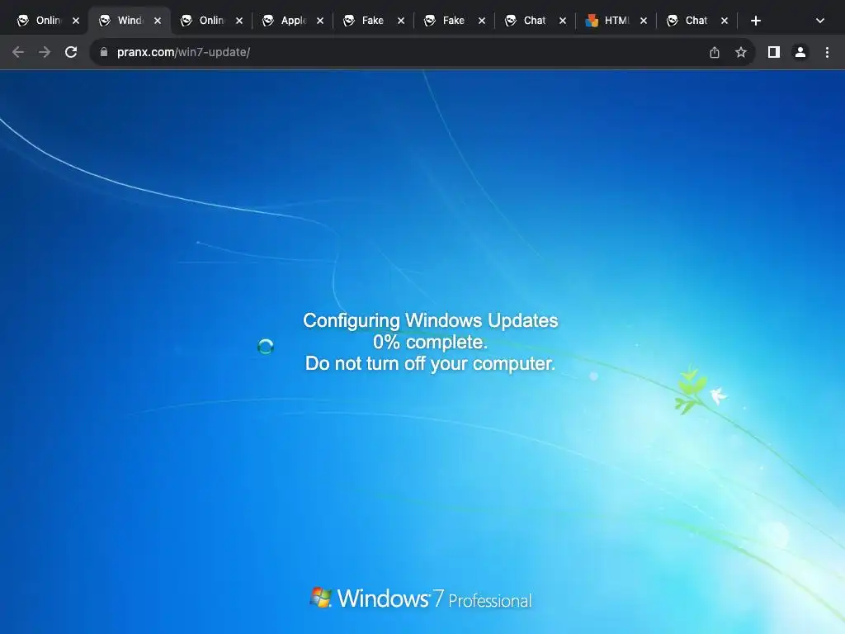The height and width of the screenshot is (634, 845).
Task: Go back to the previous page
Action: click(18, 52)
